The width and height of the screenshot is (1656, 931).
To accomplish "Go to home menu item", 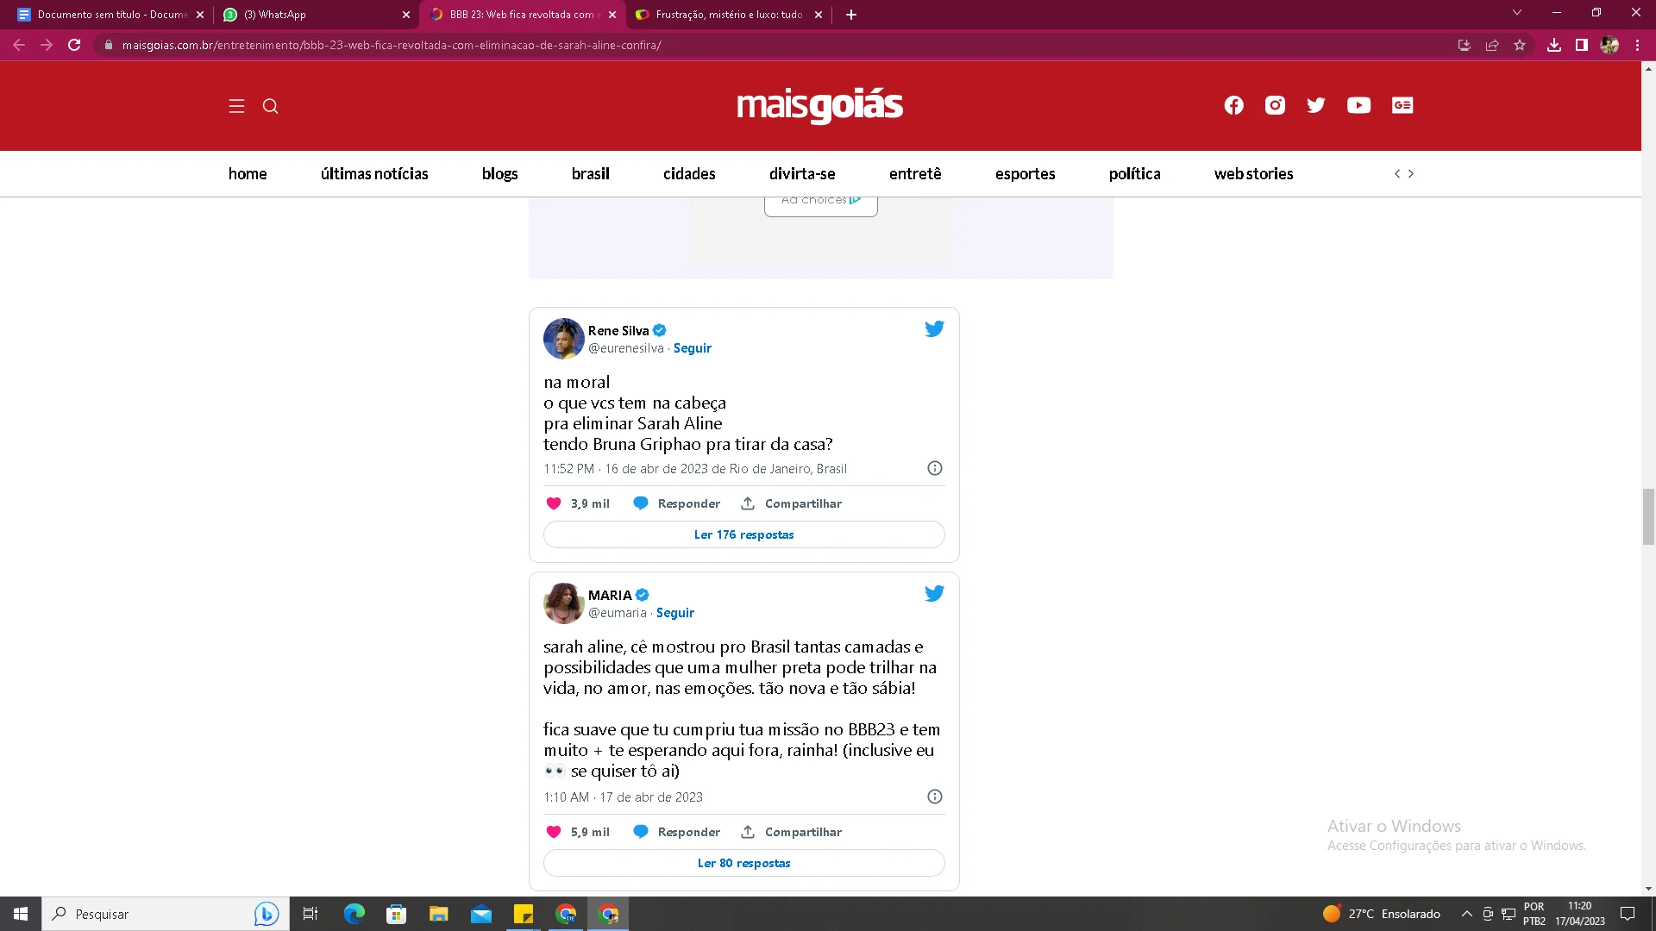I will [248, 174].
